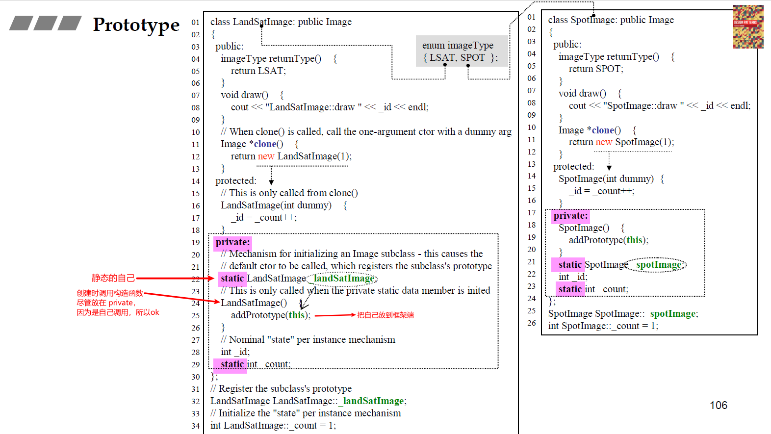Click the red annotation 静态的自己
Image resolution: width=771 pixels, height=434 pixels.
click(113, 278)
